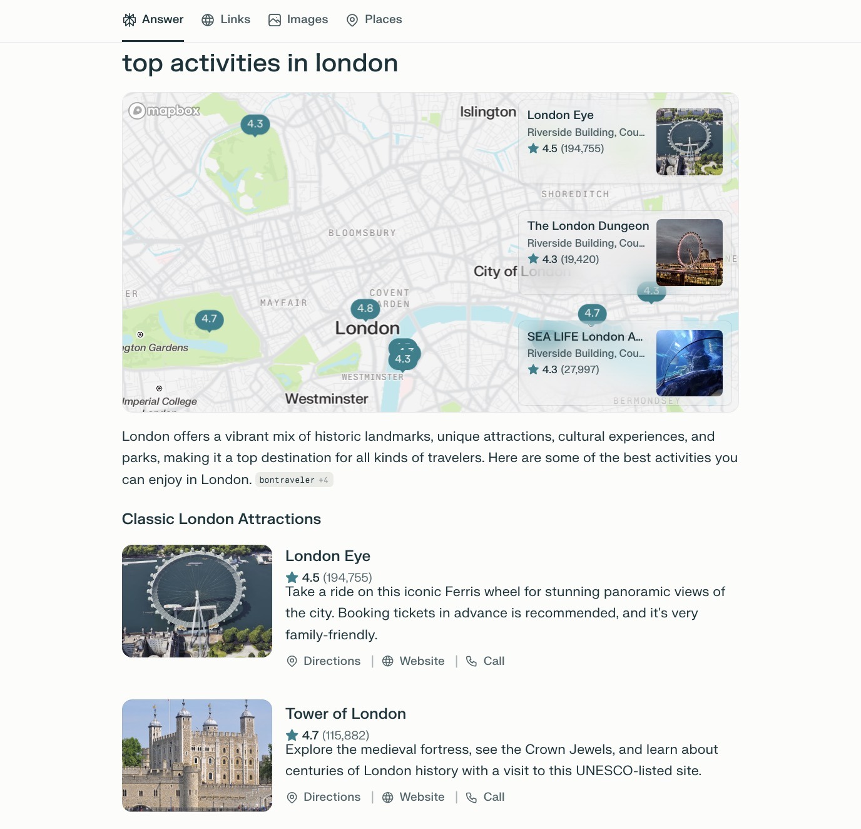The height and width of the screenshot is (829, 861).
Task: Click the SEA LIFE London aquarium thumbnail
Action: click(x=689, y=363)
